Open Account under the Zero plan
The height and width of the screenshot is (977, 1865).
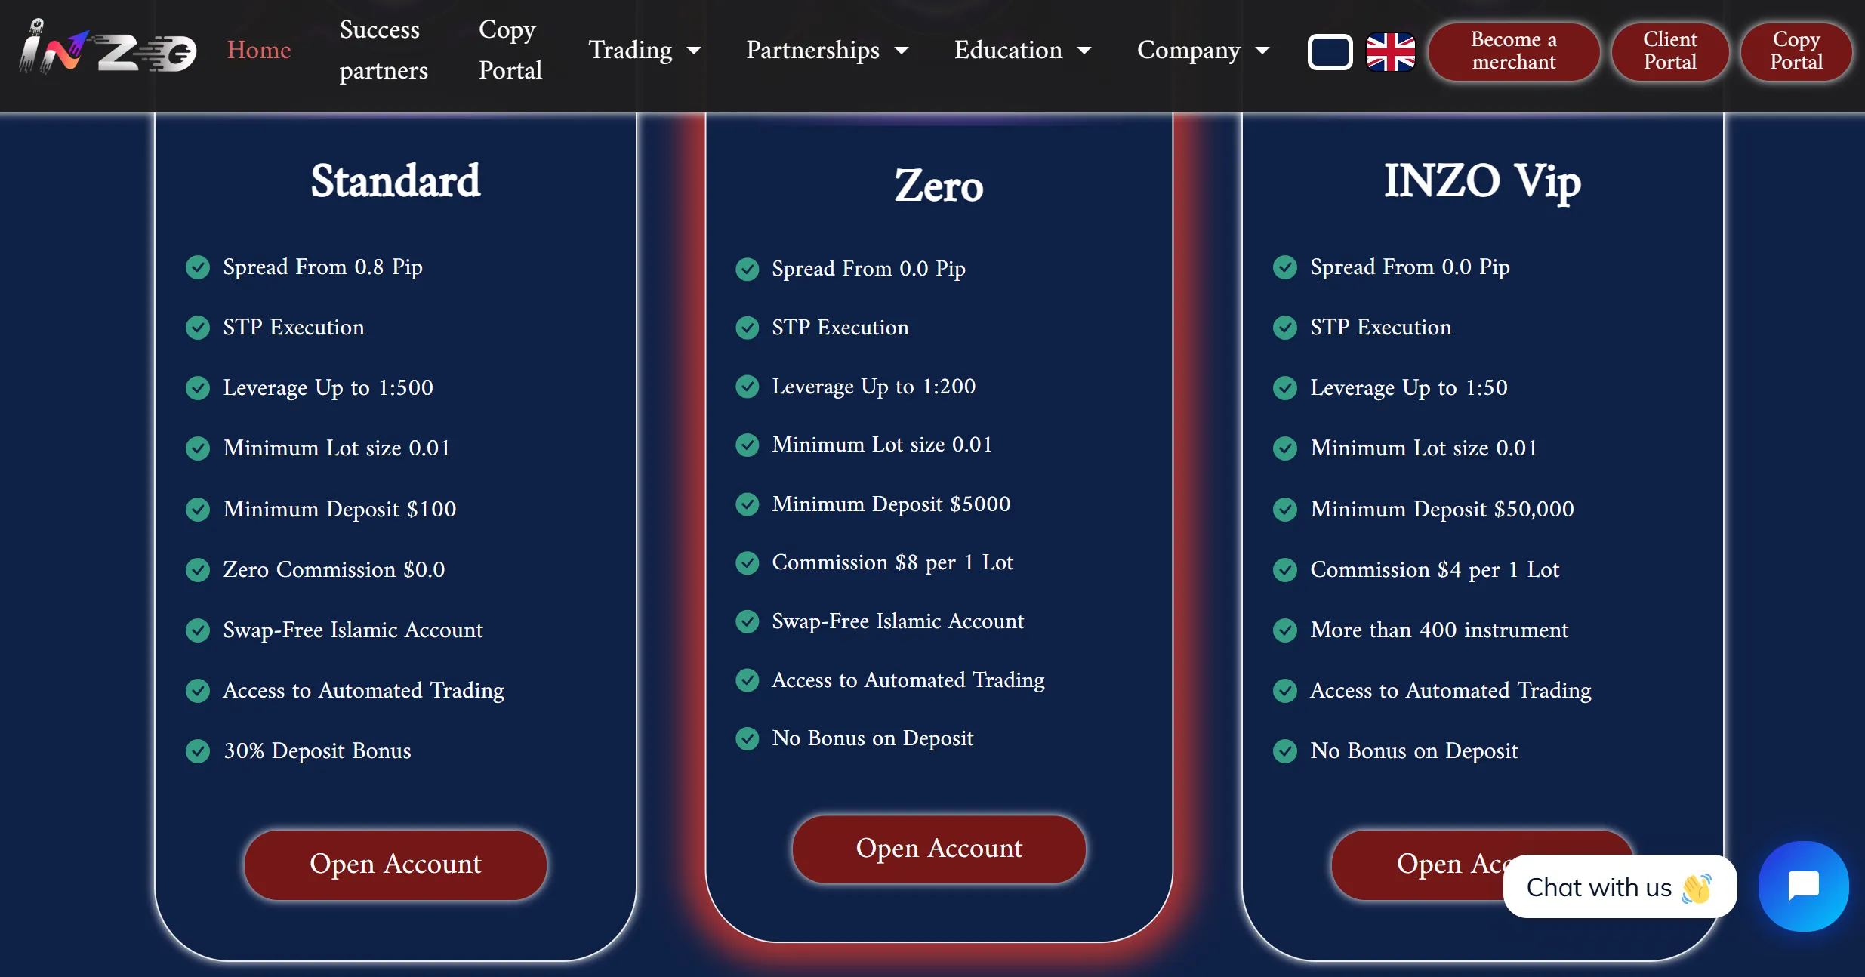pos(939,849)
